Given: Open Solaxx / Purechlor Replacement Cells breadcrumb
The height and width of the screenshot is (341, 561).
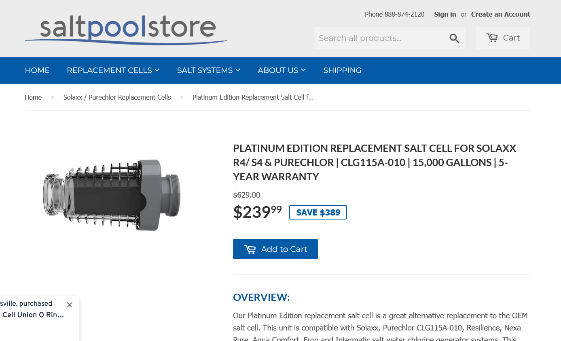Looking at the screenshot, I should pyautogui.click(x=117, y=97).
